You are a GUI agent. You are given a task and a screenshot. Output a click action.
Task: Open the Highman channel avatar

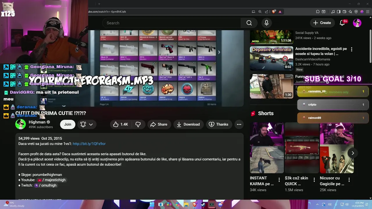21,124
